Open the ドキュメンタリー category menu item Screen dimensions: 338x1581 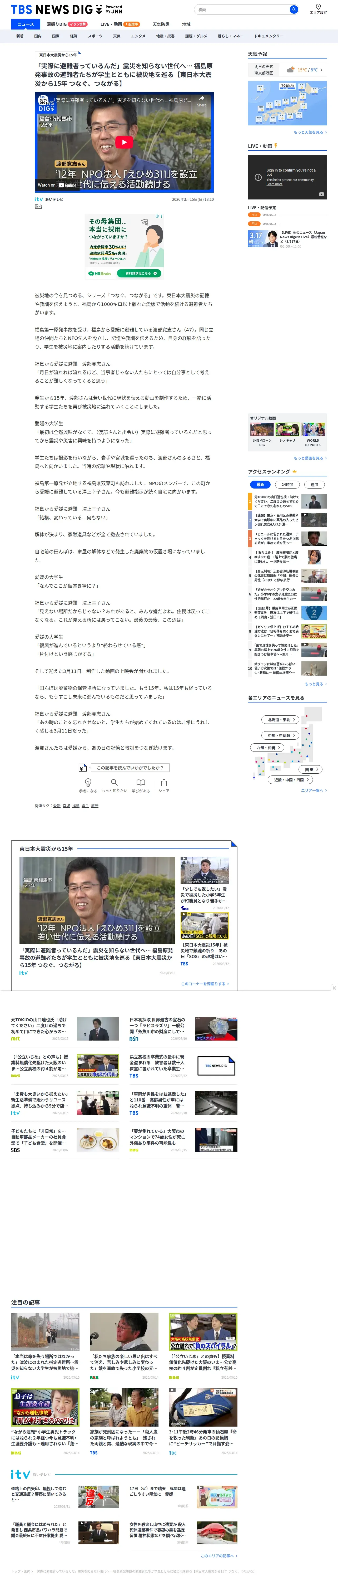tap(269, 36)
